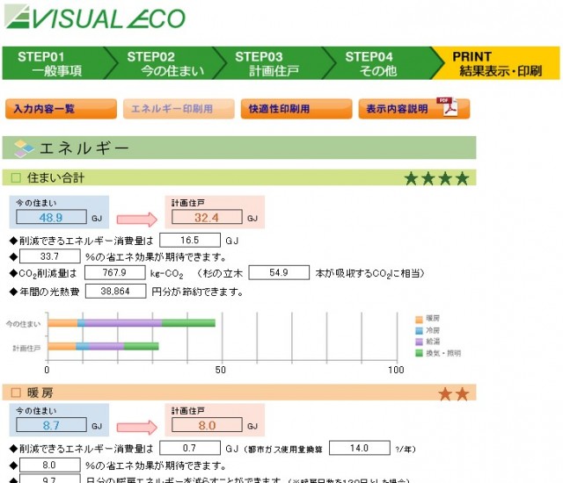Image resolution: width=563 pixels, height=483 pixels.
Task: Click the エネルギー section header icon
Action: coord(24,148)
